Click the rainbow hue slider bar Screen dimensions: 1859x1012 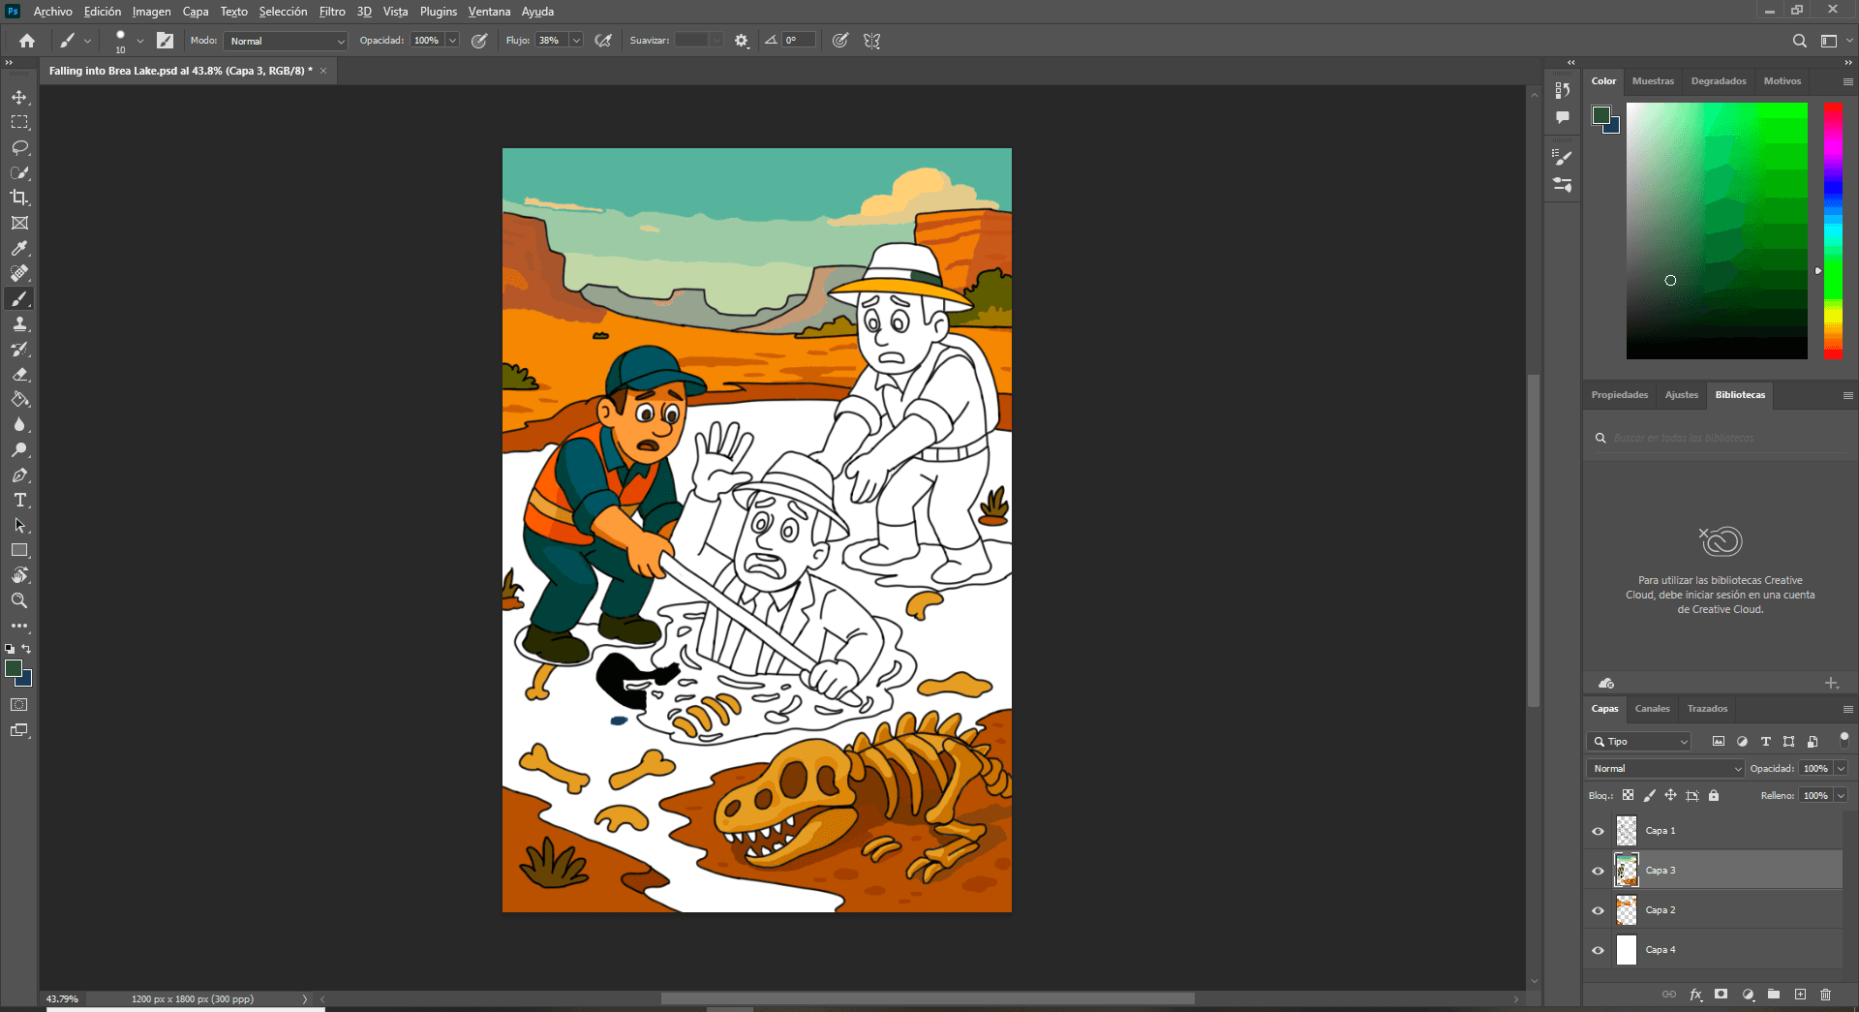[x=1833, y=230]
